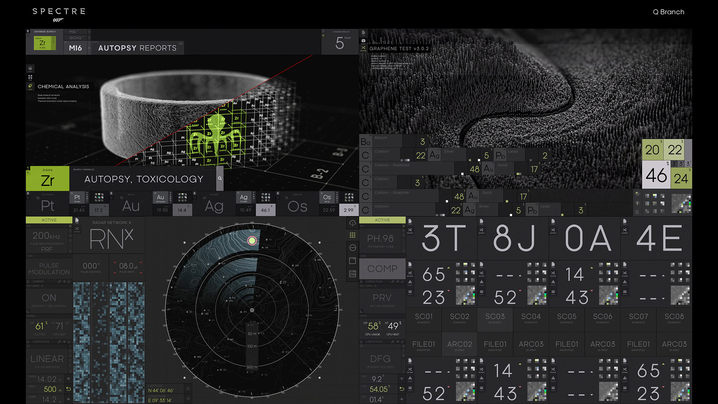Click the latitude field showing N 44° 06' 46"

click(x=163, y=389)
